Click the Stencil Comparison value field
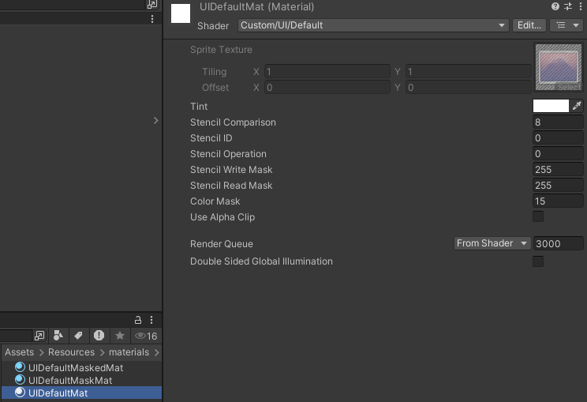The width and height of the screenshot is (587, 402). (x=558, y=122)
